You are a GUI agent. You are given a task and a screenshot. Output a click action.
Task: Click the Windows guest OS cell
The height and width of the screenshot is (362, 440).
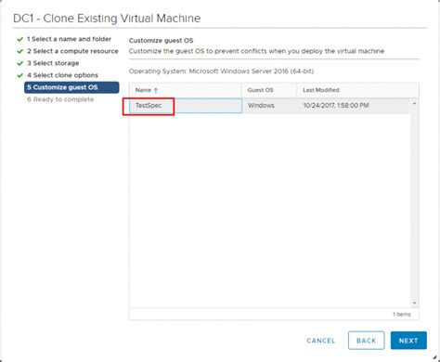pos(261,106)
